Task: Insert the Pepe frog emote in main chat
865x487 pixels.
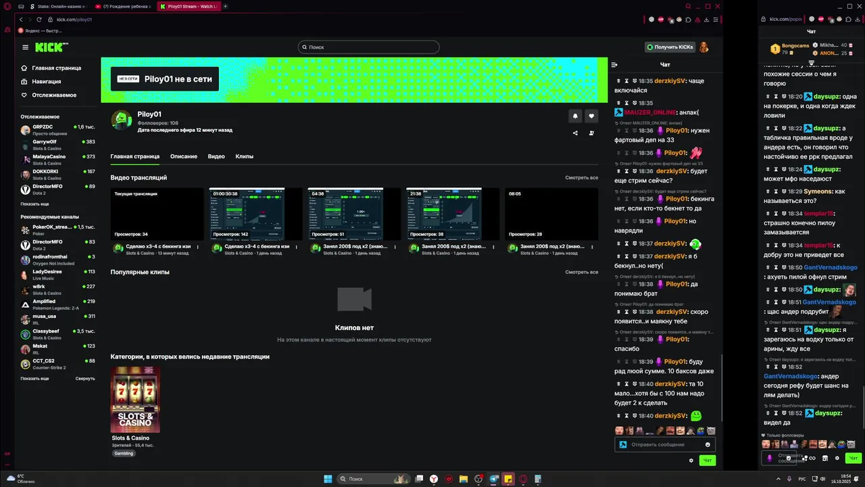Action: point(701,431)
